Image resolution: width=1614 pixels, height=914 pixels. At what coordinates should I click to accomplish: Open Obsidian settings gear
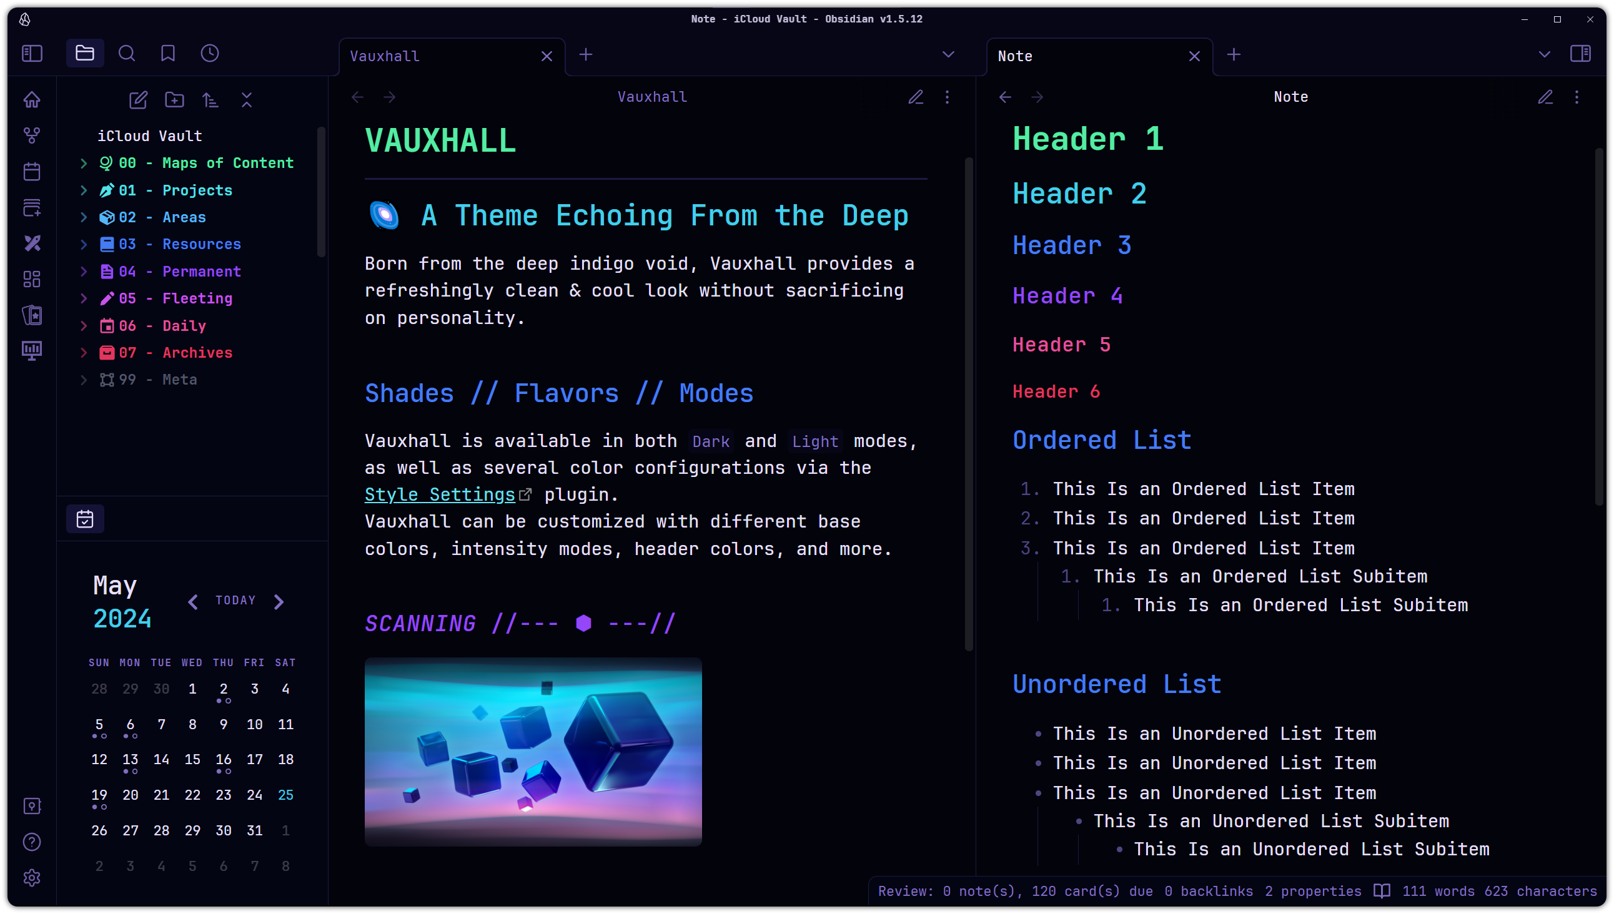(x=32, y=878)
